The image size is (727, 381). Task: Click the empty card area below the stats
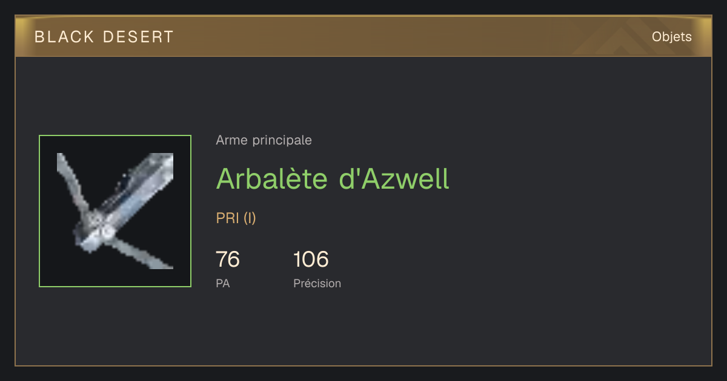click(363, 330)
